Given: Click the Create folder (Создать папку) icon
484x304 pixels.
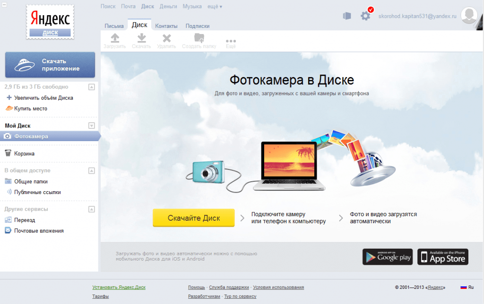Looking at the screenshot, I should pos(199,38).
